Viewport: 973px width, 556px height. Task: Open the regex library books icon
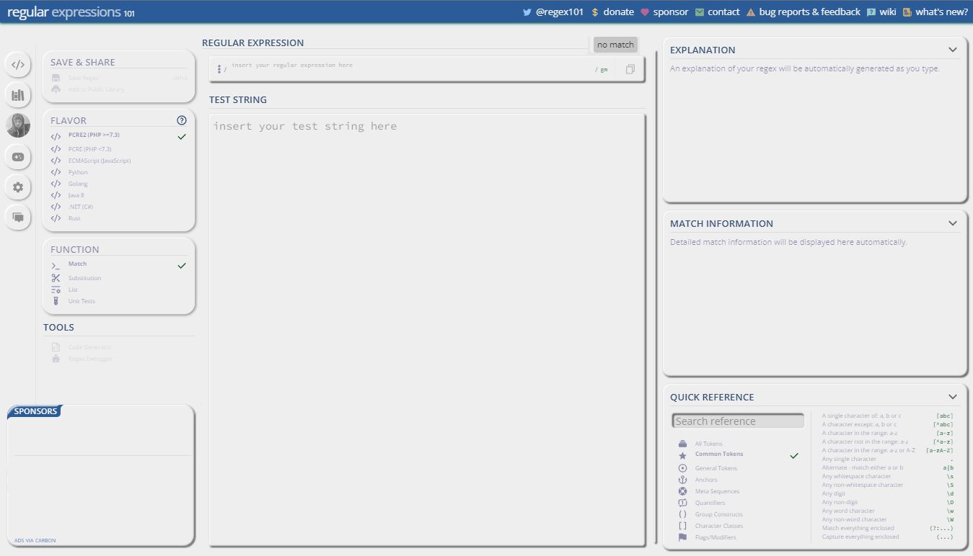18,94
